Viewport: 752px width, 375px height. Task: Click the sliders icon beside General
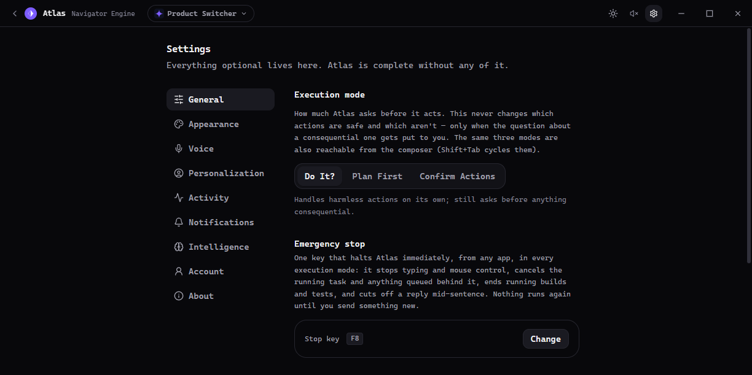point(179,99)
